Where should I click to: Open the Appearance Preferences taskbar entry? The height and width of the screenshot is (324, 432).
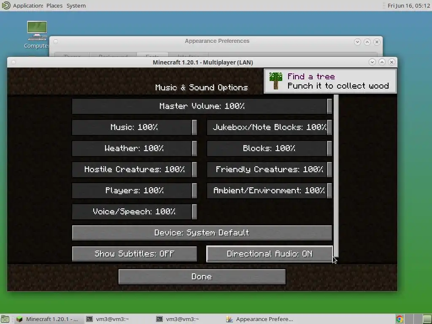[259, 319]
